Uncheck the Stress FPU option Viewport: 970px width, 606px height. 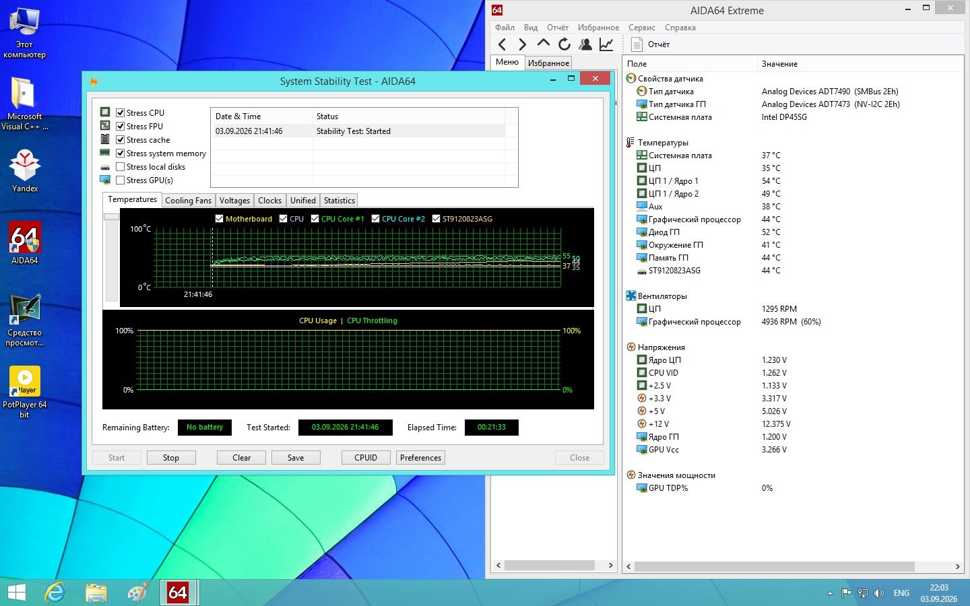point(120,127)
